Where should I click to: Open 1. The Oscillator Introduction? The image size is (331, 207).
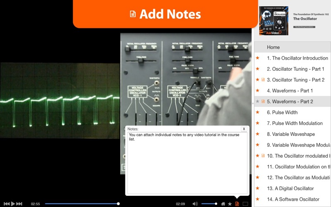click(x=293, y=58)
